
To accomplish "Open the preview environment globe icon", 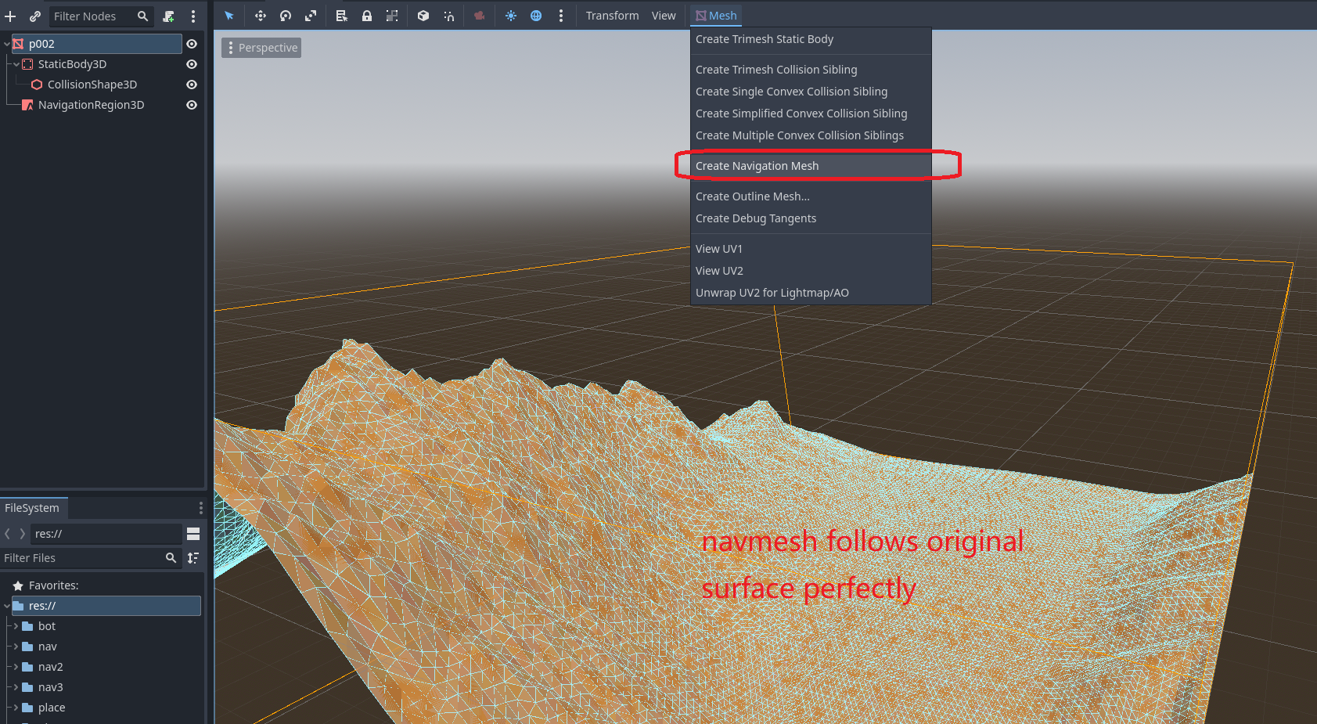I will pos(536,16).
